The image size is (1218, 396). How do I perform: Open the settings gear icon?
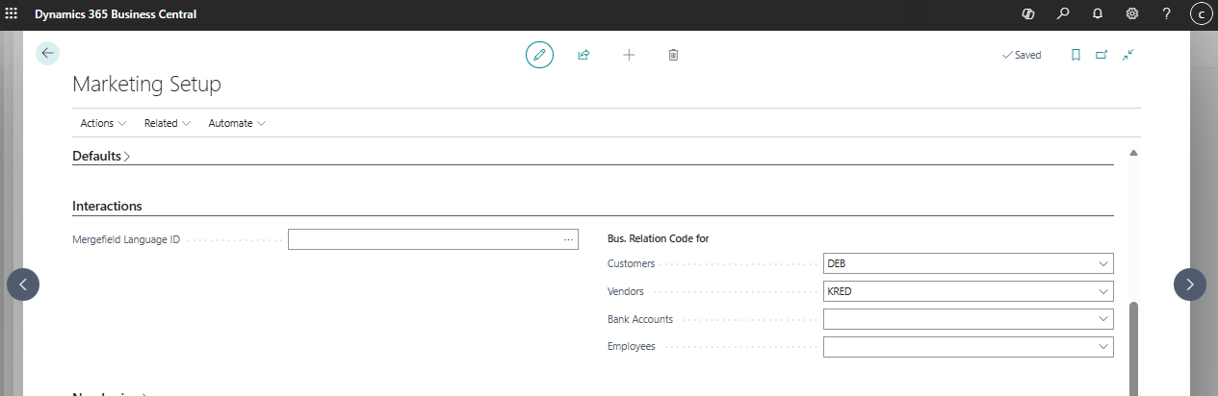pos(1132,14)
